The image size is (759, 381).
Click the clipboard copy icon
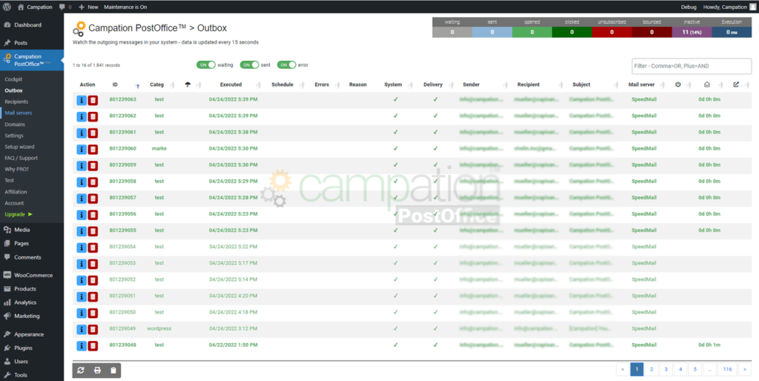click(x=113, y=371)
